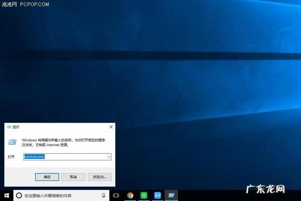
Task: Click the small Run icon in title bar
Action: [9, 127]
